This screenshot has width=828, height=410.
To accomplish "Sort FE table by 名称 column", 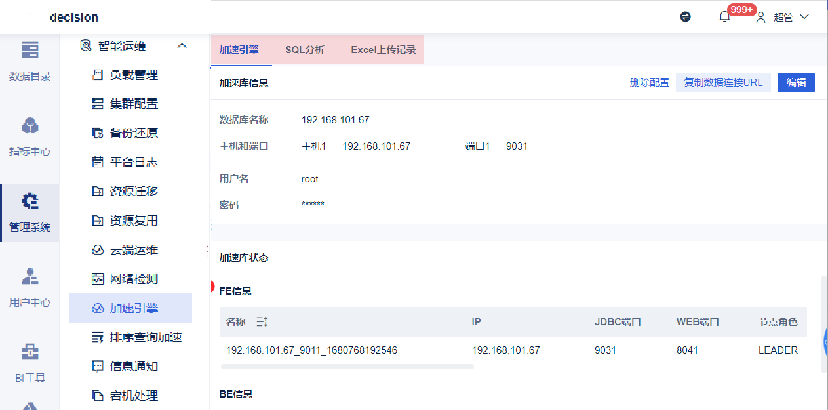I will (262, 322).
